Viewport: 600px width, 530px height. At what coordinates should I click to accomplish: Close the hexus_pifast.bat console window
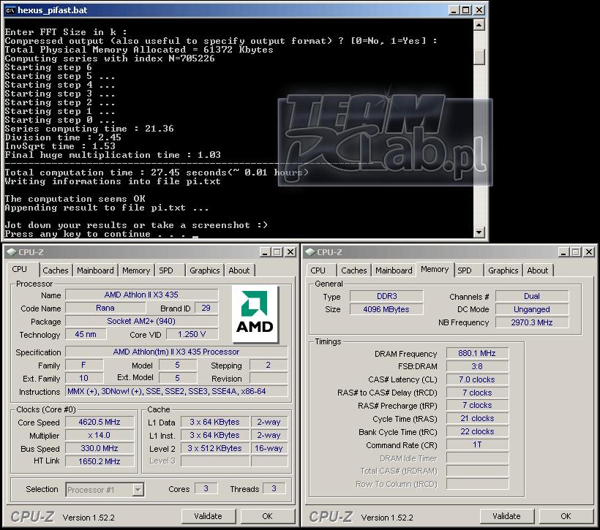(x=479, y=10)
